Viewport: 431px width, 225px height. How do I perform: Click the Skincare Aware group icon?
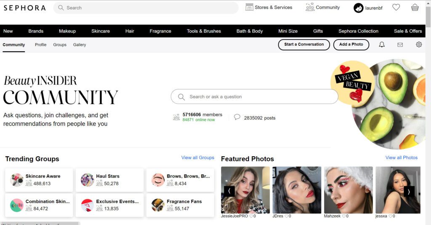tap(17, 180)
